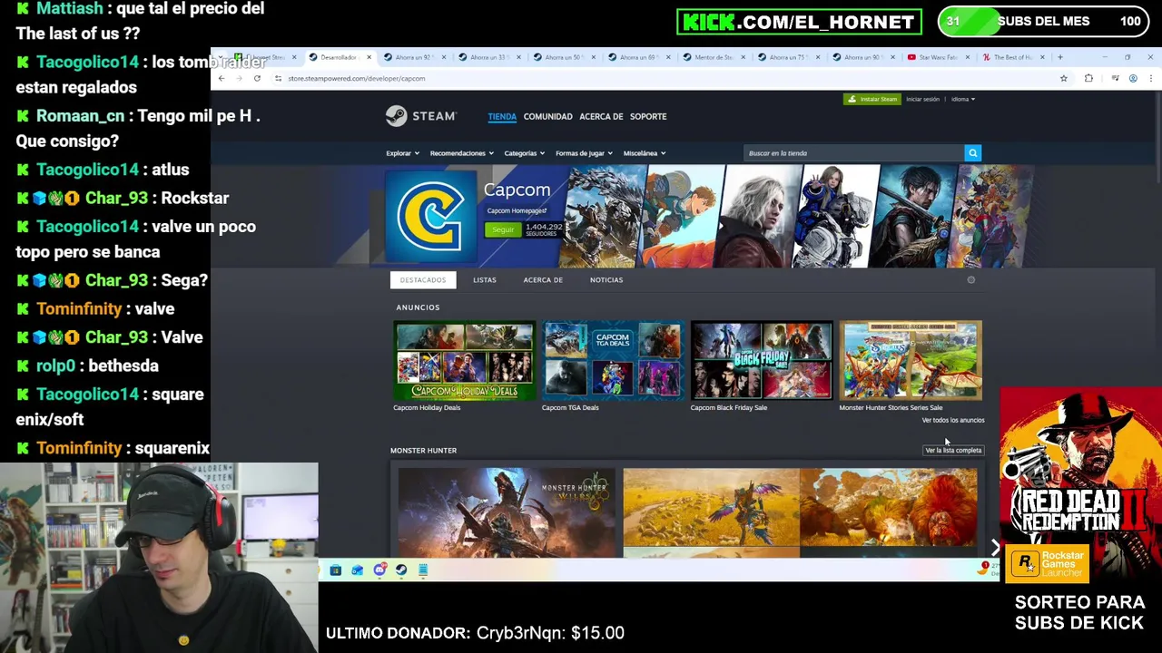Click the site info icon in address bar

[x=278, y=79]
